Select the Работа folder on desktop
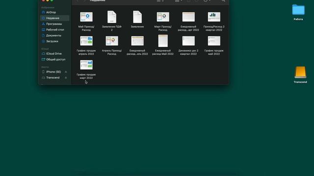Viewport: 314px width, 176px height. 298,10
